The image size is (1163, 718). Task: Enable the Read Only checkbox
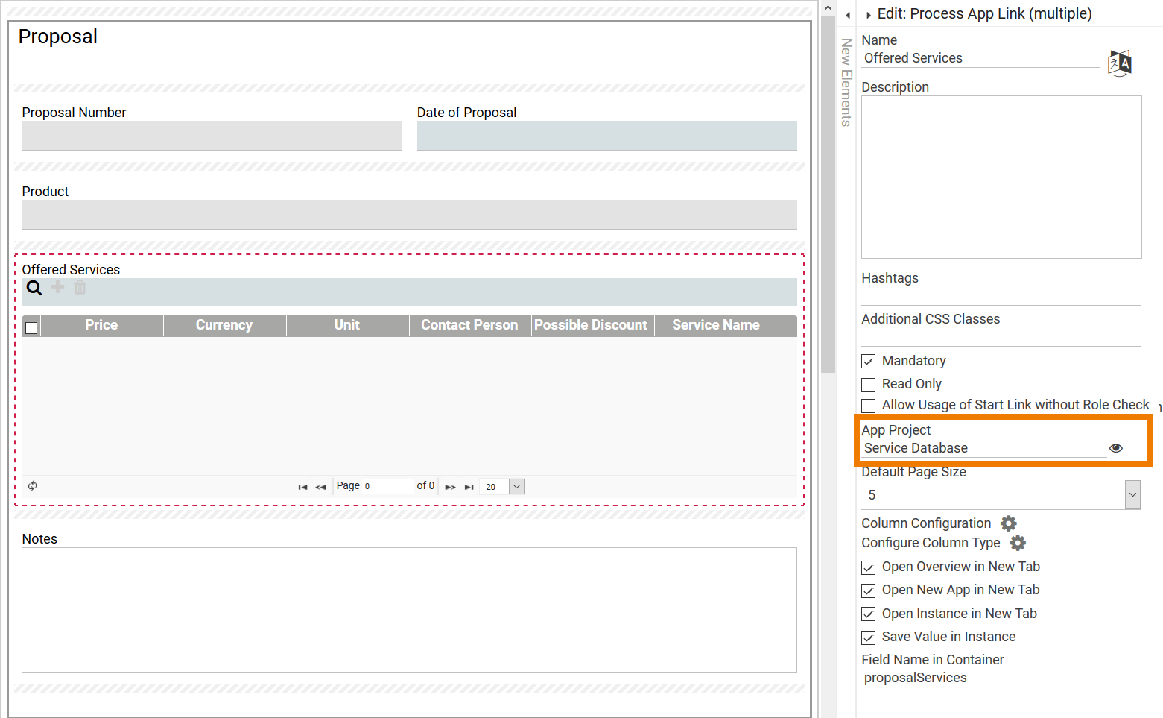coord(869,385)
